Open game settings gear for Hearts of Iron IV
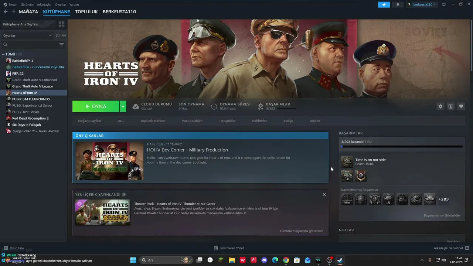Viewport: 473px width, 266px height. tap(440, 106)
